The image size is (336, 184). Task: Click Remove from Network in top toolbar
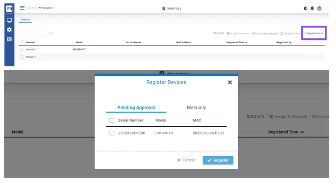tap(265, 33)
